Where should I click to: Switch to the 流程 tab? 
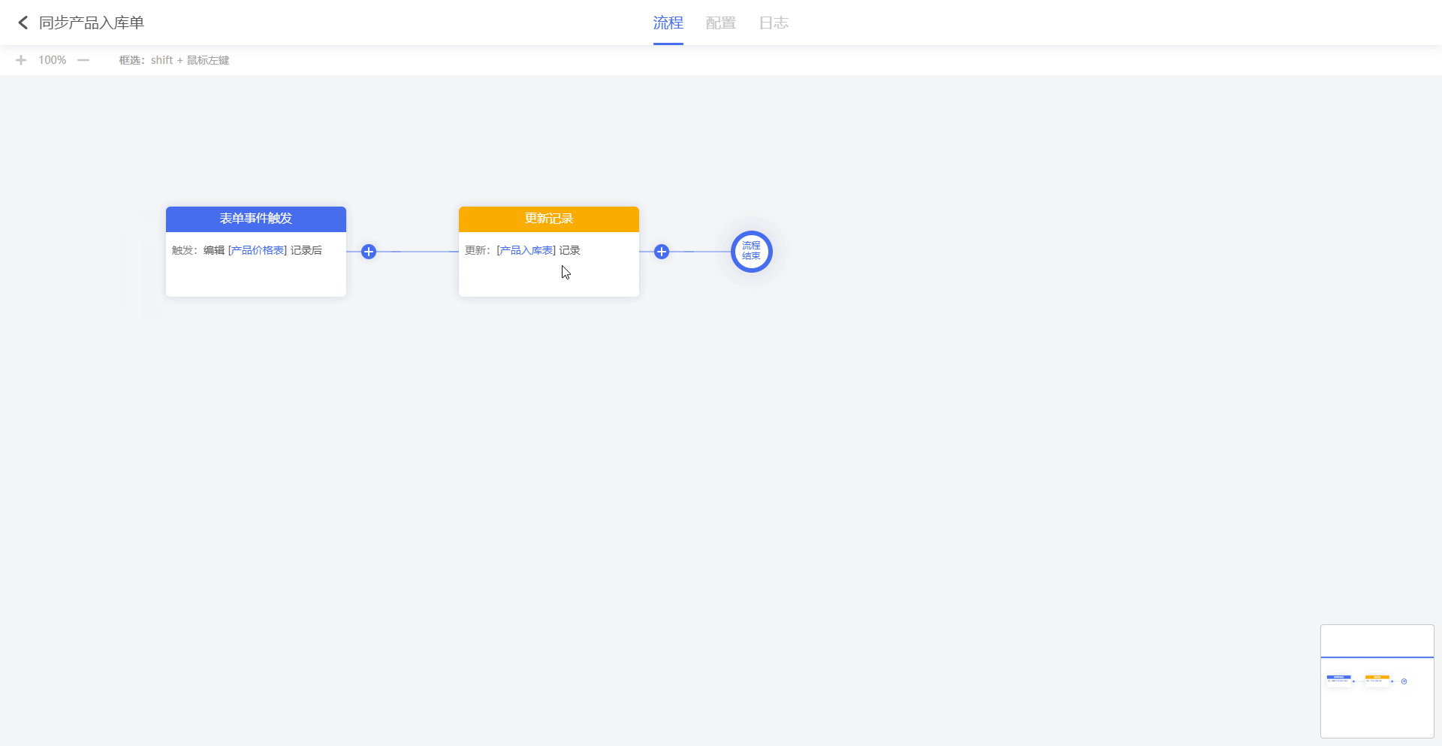pyautogui.click(x=668, y=23)
